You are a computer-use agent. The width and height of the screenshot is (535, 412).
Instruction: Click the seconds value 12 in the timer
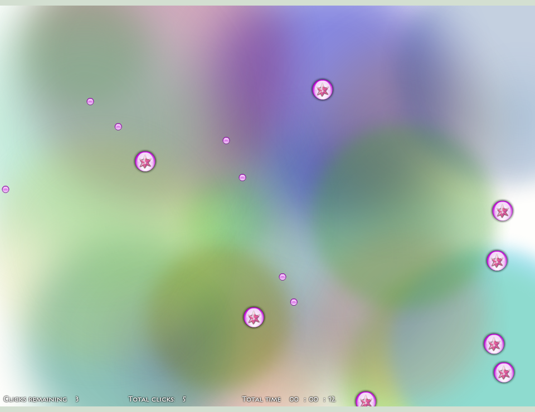pos(332,399)
